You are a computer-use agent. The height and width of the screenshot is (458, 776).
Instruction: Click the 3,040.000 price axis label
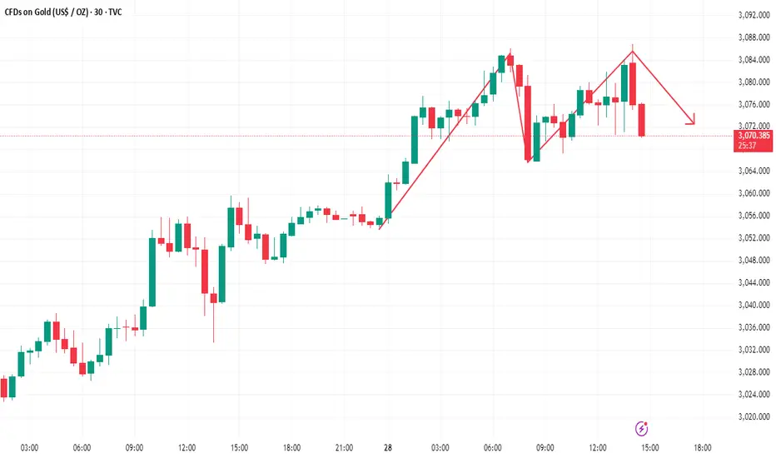pyautogui.click(x=754, y=305)
